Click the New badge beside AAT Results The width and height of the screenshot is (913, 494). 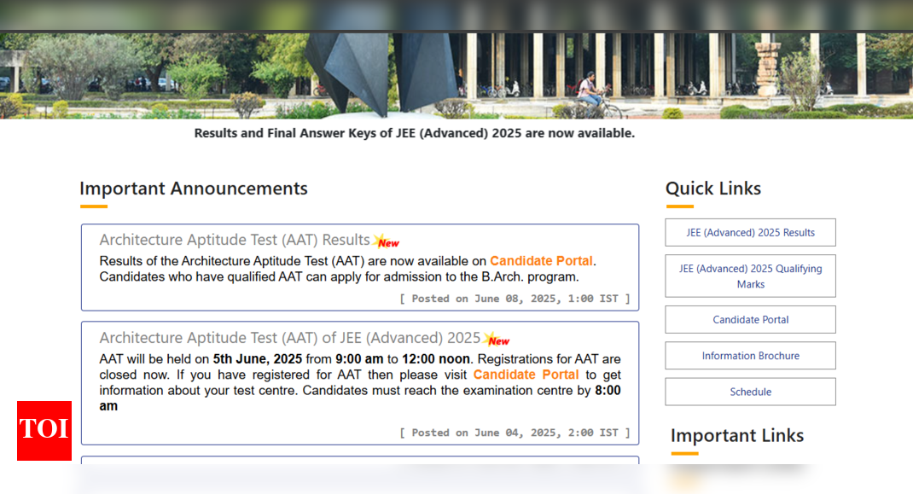[x=387, y=241]
